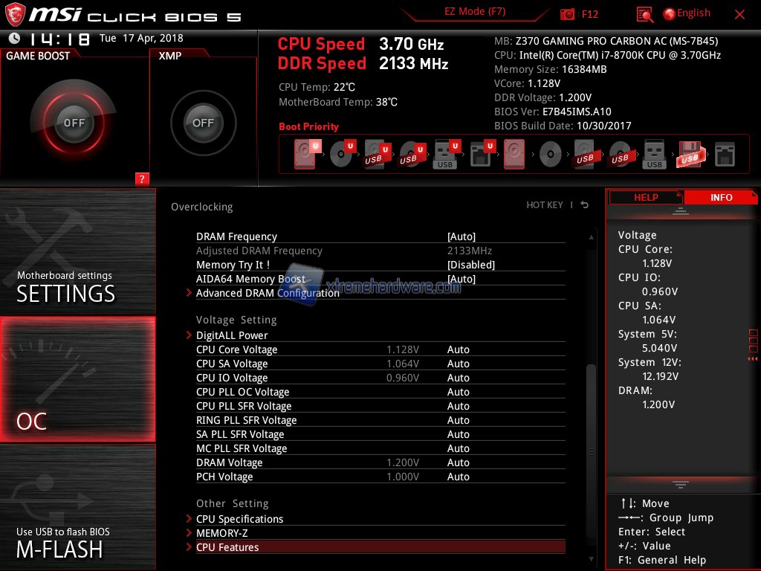Click the F12 screenshot camera icon

coord(568,14)
